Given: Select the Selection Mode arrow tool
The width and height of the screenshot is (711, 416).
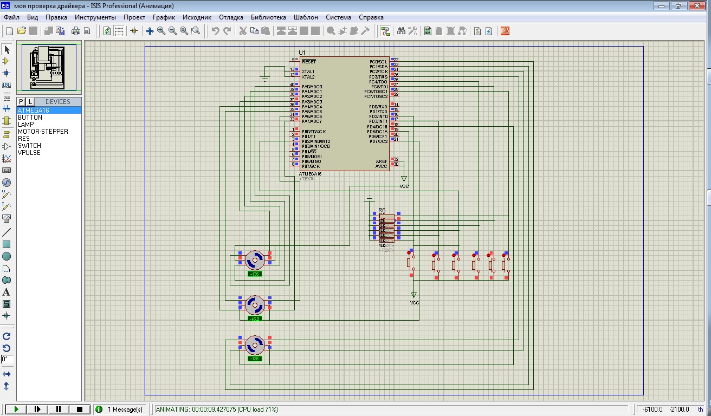Looking at the screenshot, I should (7, 50).
